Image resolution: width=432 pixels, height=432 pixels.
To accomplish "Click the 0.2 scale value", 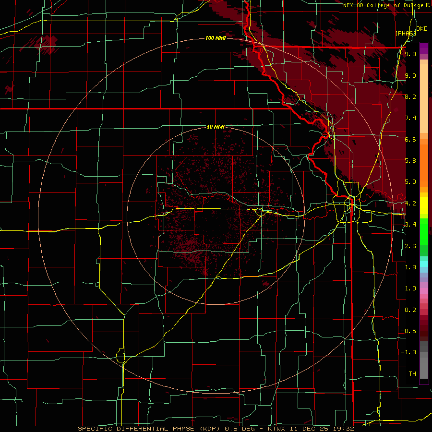I will (x=410, y=310).
